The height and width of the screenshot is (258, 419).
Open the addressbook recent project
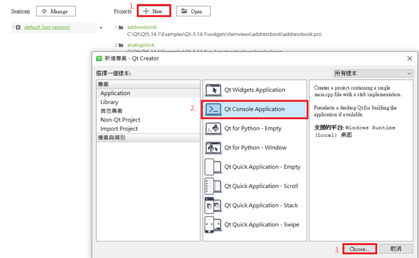pos(142,27)
